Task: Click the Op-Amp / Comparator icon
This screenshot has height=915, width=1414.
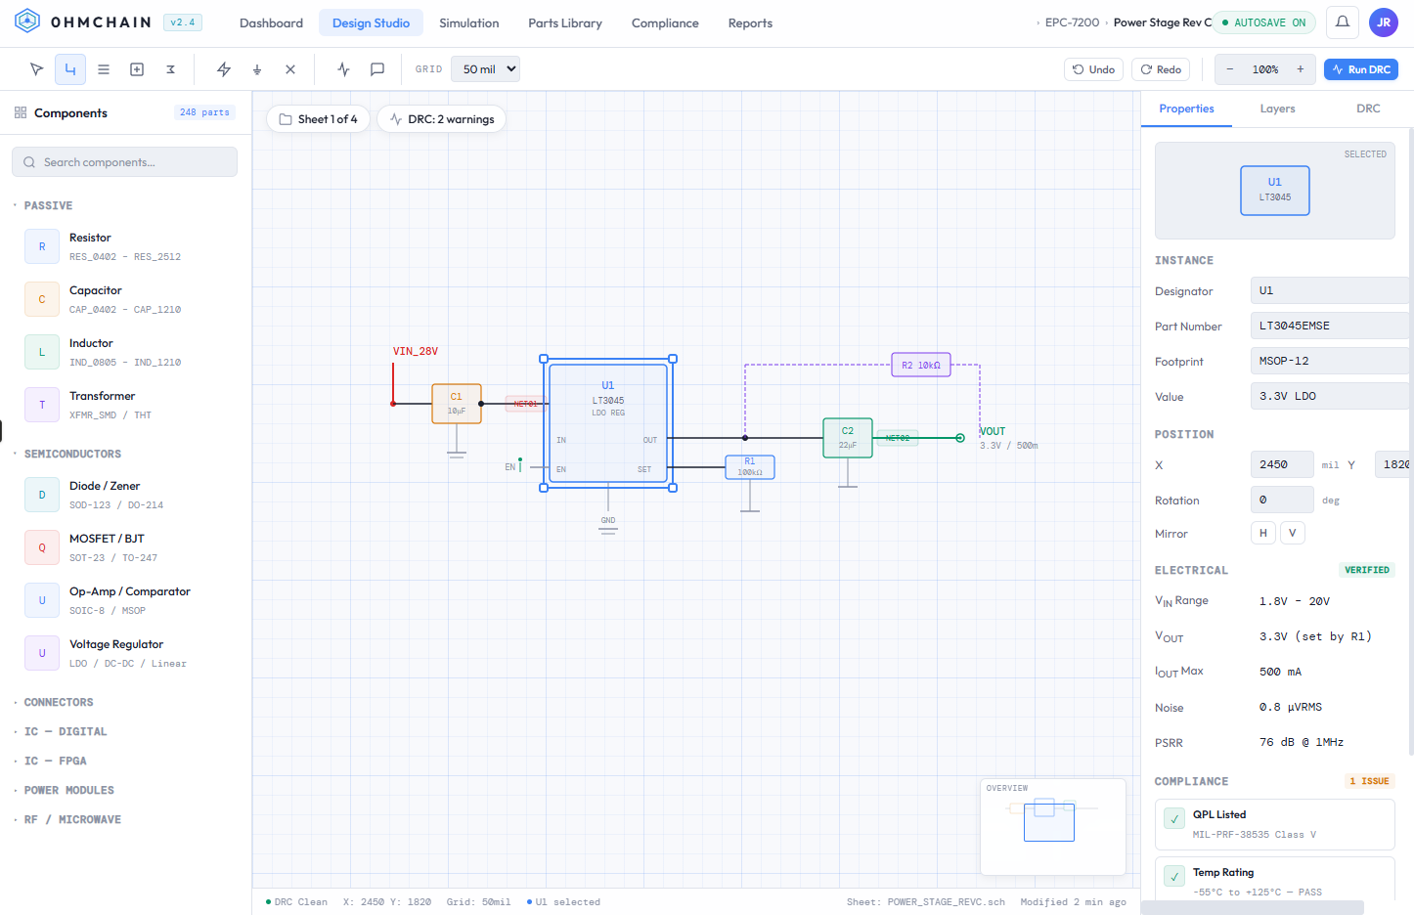Action: (x=42, y=600)
